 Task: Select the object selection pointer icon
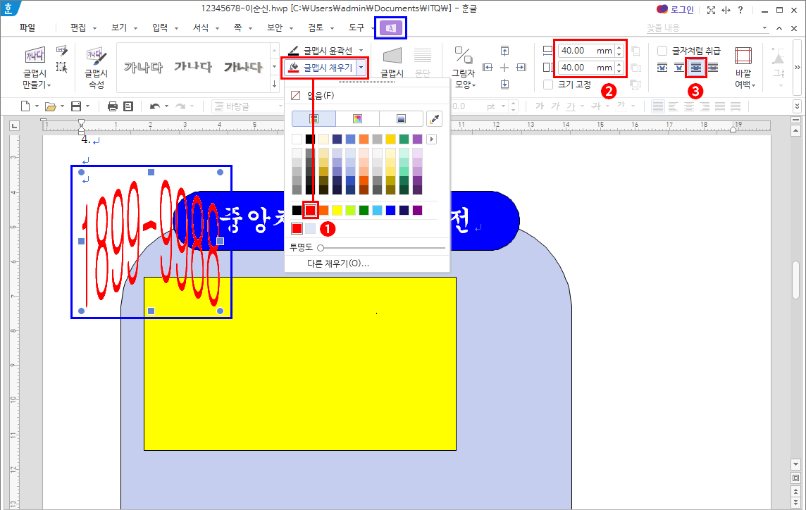coord(62,67)
